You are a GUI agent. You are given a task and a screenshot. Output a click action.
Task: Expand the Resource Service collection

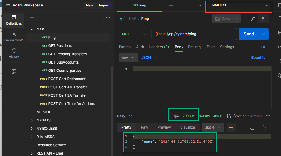32,145
